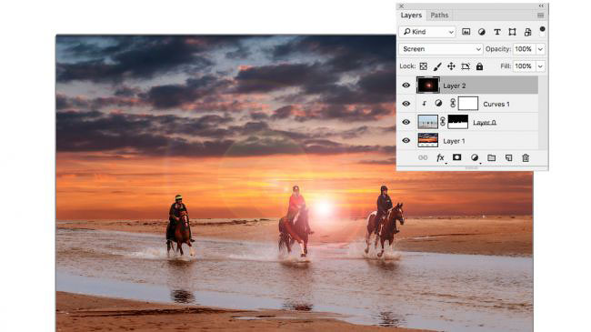Lock transparent pixels icon
Image resolution: width=591 pixels, height=332 pixels.
coord(424,66)
